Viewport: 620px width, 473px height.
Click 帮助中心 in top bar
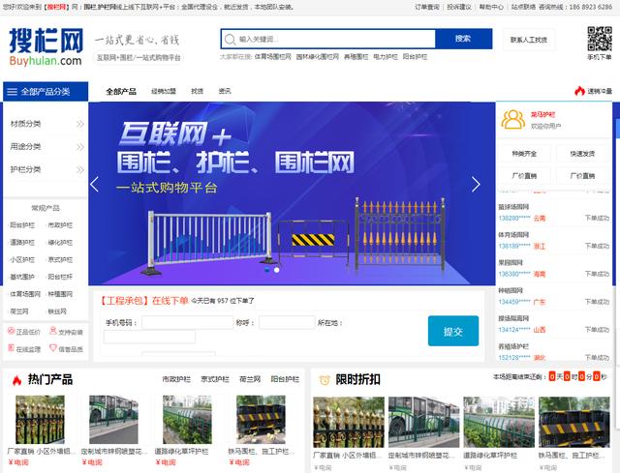tap(491, 7)
